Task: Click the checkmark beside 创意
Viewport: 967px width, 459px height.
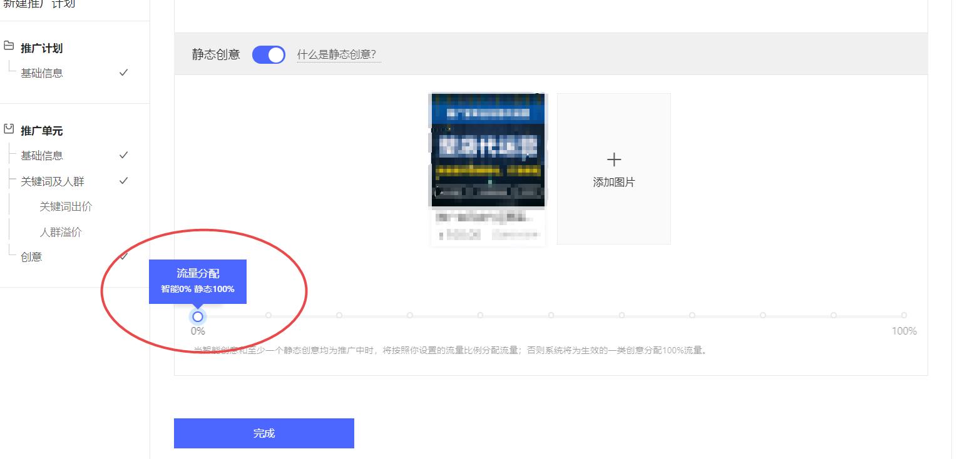Action: (x=123, y=256)
